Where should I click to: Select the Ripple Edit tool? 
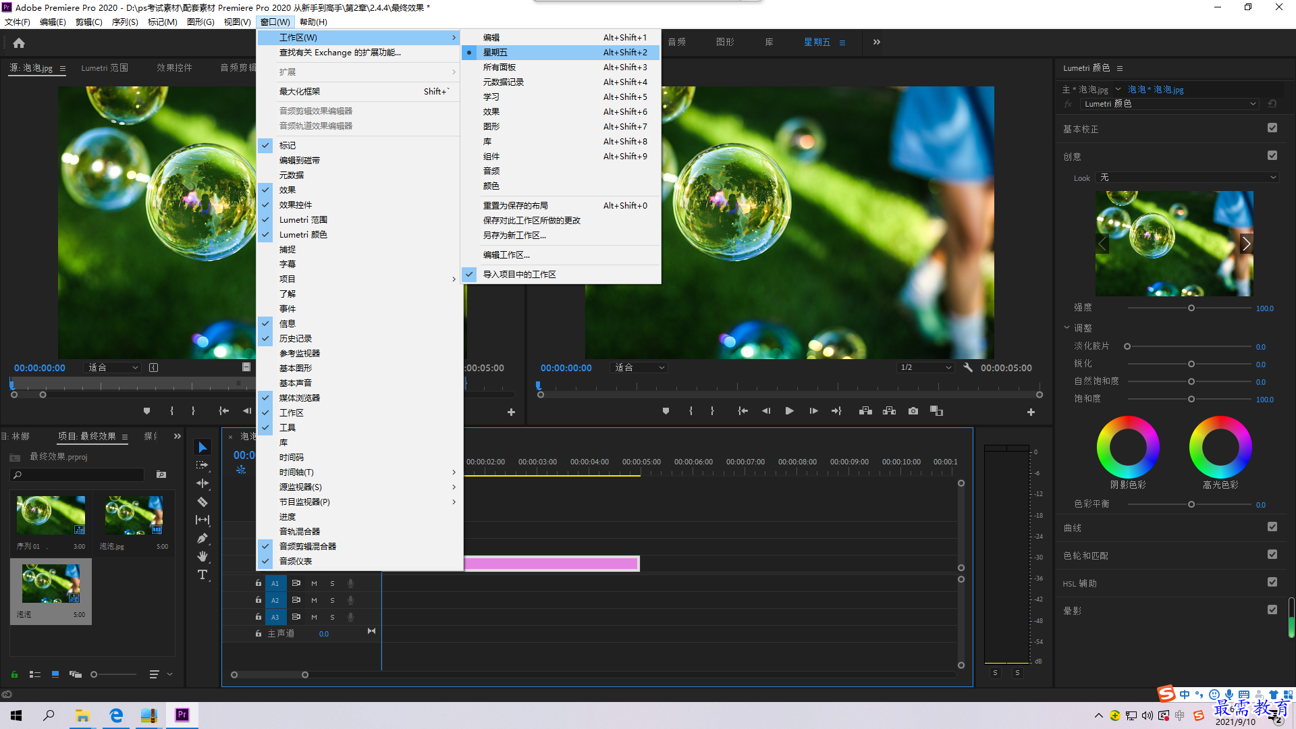tap(202, 483)
